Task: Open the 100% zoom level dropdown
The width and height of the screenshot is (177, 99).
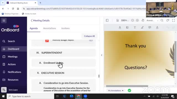Action: click(x=125, y=20)
